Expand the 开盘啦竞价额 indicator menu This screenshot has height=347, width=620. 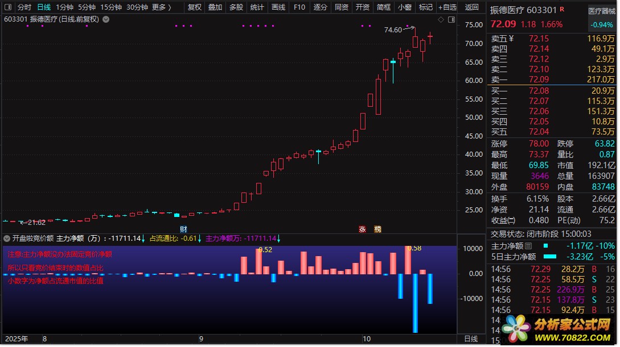[7, 238]
